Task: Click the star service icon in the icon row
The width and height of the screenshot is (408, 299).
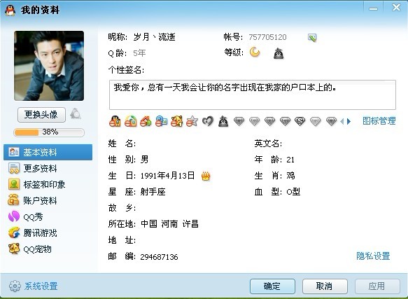Action: (192, 121)
